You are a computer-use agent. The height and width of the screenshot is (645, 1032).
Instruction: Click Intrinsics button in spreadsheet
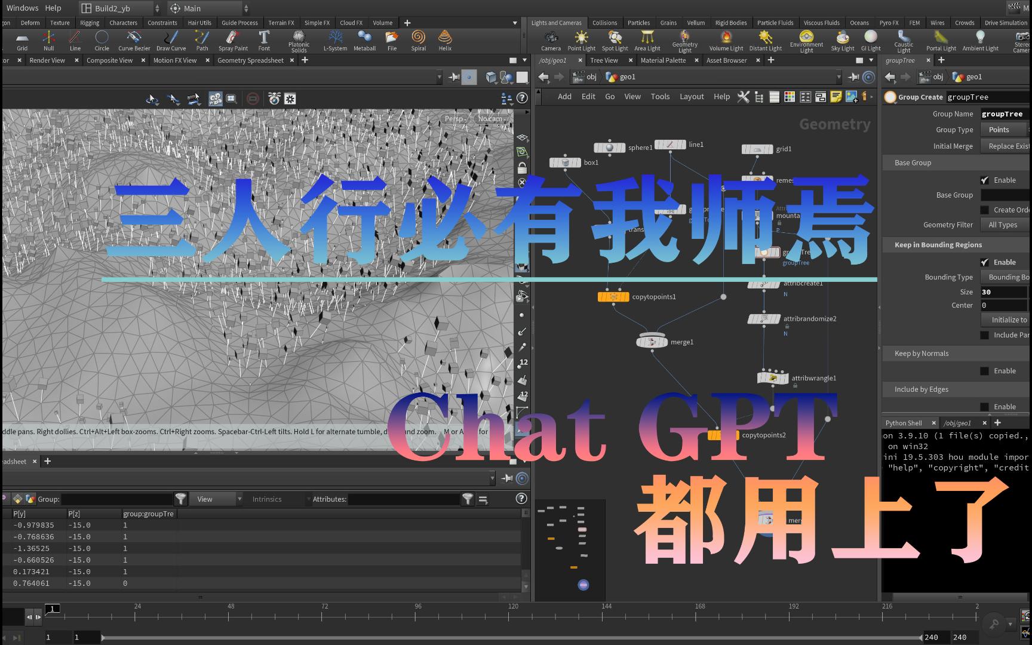267,499
